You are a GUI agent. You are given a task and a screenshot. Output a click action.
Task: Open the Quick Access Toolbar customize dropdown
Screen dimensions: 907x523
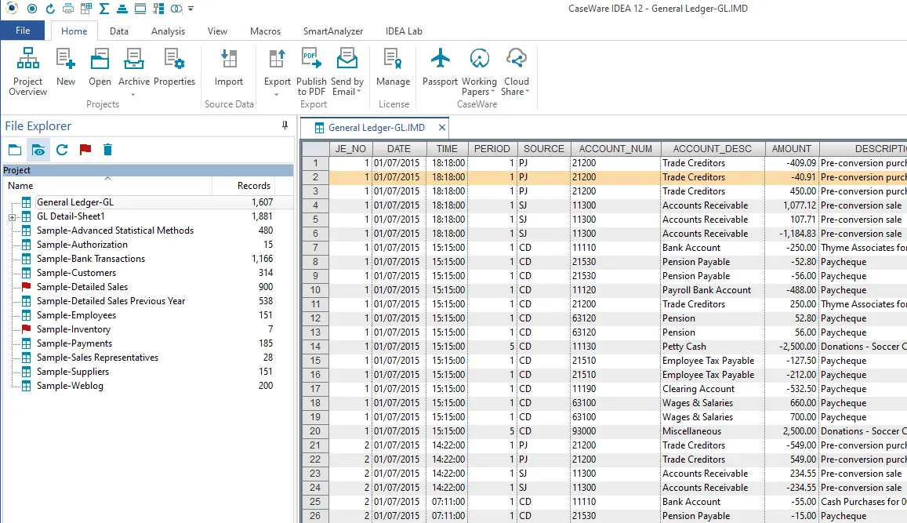point(191,9)
